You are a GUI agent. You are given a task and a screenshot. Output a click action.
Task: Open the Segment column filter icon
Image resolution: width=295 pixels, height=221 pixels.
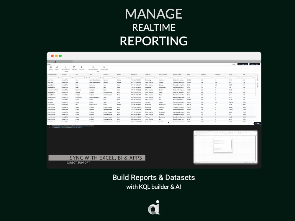click(x=73, y=77)
